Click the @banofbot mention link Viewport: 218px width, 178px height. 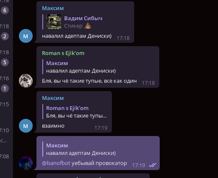point(56,163)
